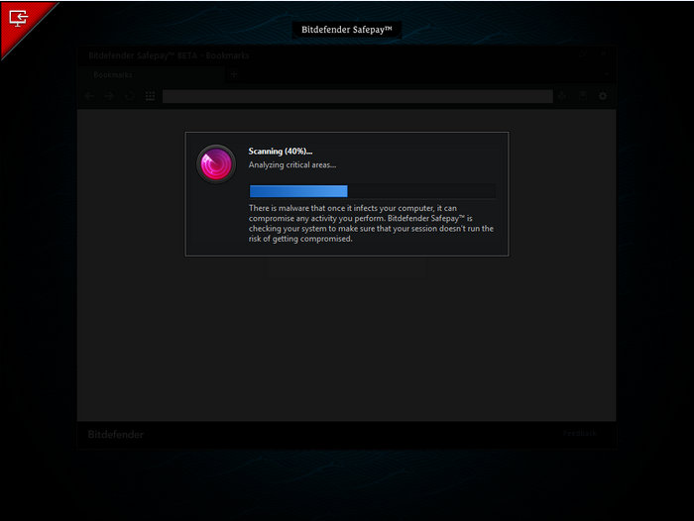Click the pink radar scanning icon
This screenshot has height=521, width=694.
(x=216, y=163)
